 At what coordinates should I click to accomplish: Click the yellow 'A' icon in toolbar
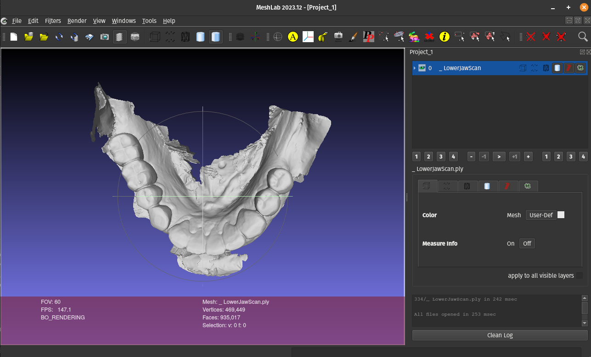293,37
